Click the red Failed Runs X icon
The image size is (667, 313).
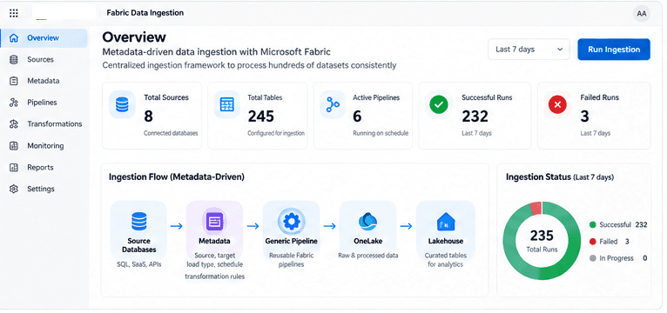557,104
